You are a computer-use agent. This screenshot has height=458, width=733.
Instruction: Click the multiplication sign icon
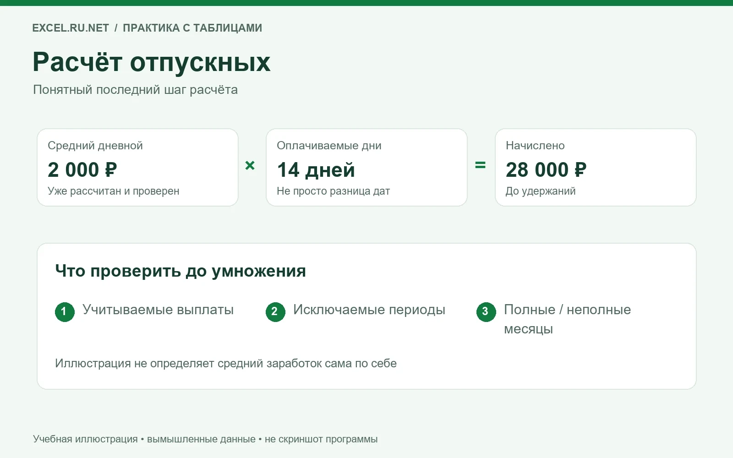(250, 165)
